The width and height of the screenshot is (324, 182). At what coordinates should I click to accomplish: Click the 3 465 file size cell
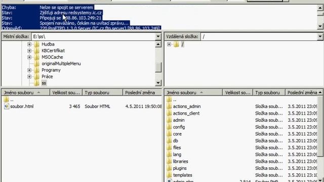(x=74, y=106)
